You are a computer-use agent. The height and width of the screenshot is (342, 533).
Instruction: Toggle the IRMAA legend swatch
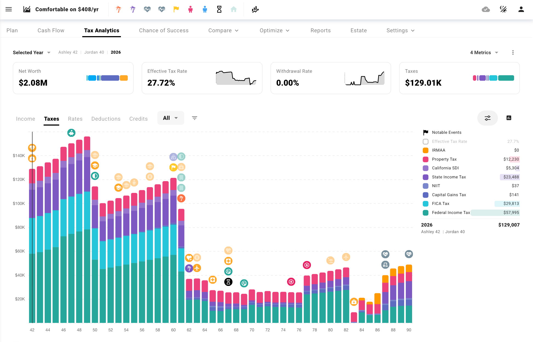tap(426, 150)
